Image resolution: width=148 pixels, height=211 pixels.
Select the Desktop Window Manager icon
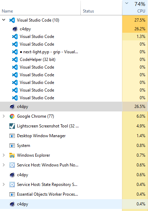point(12,136)
